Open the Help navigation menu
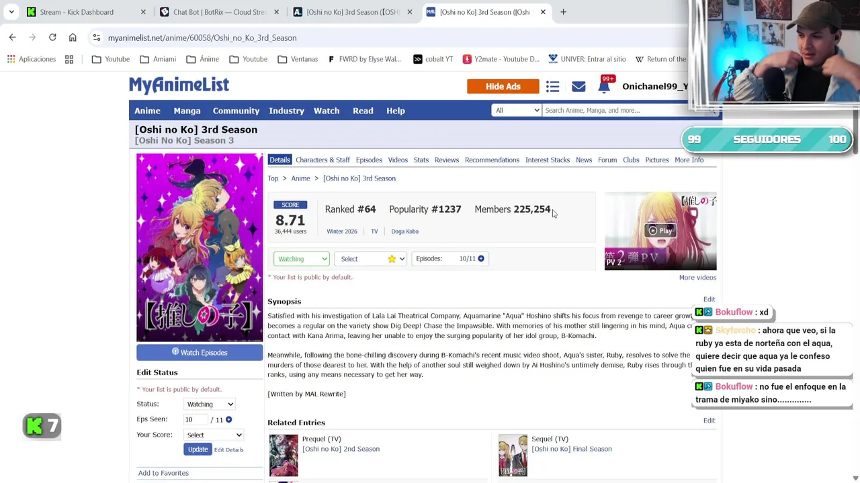This screenshot has height=483, width=860. click(396, 111)
